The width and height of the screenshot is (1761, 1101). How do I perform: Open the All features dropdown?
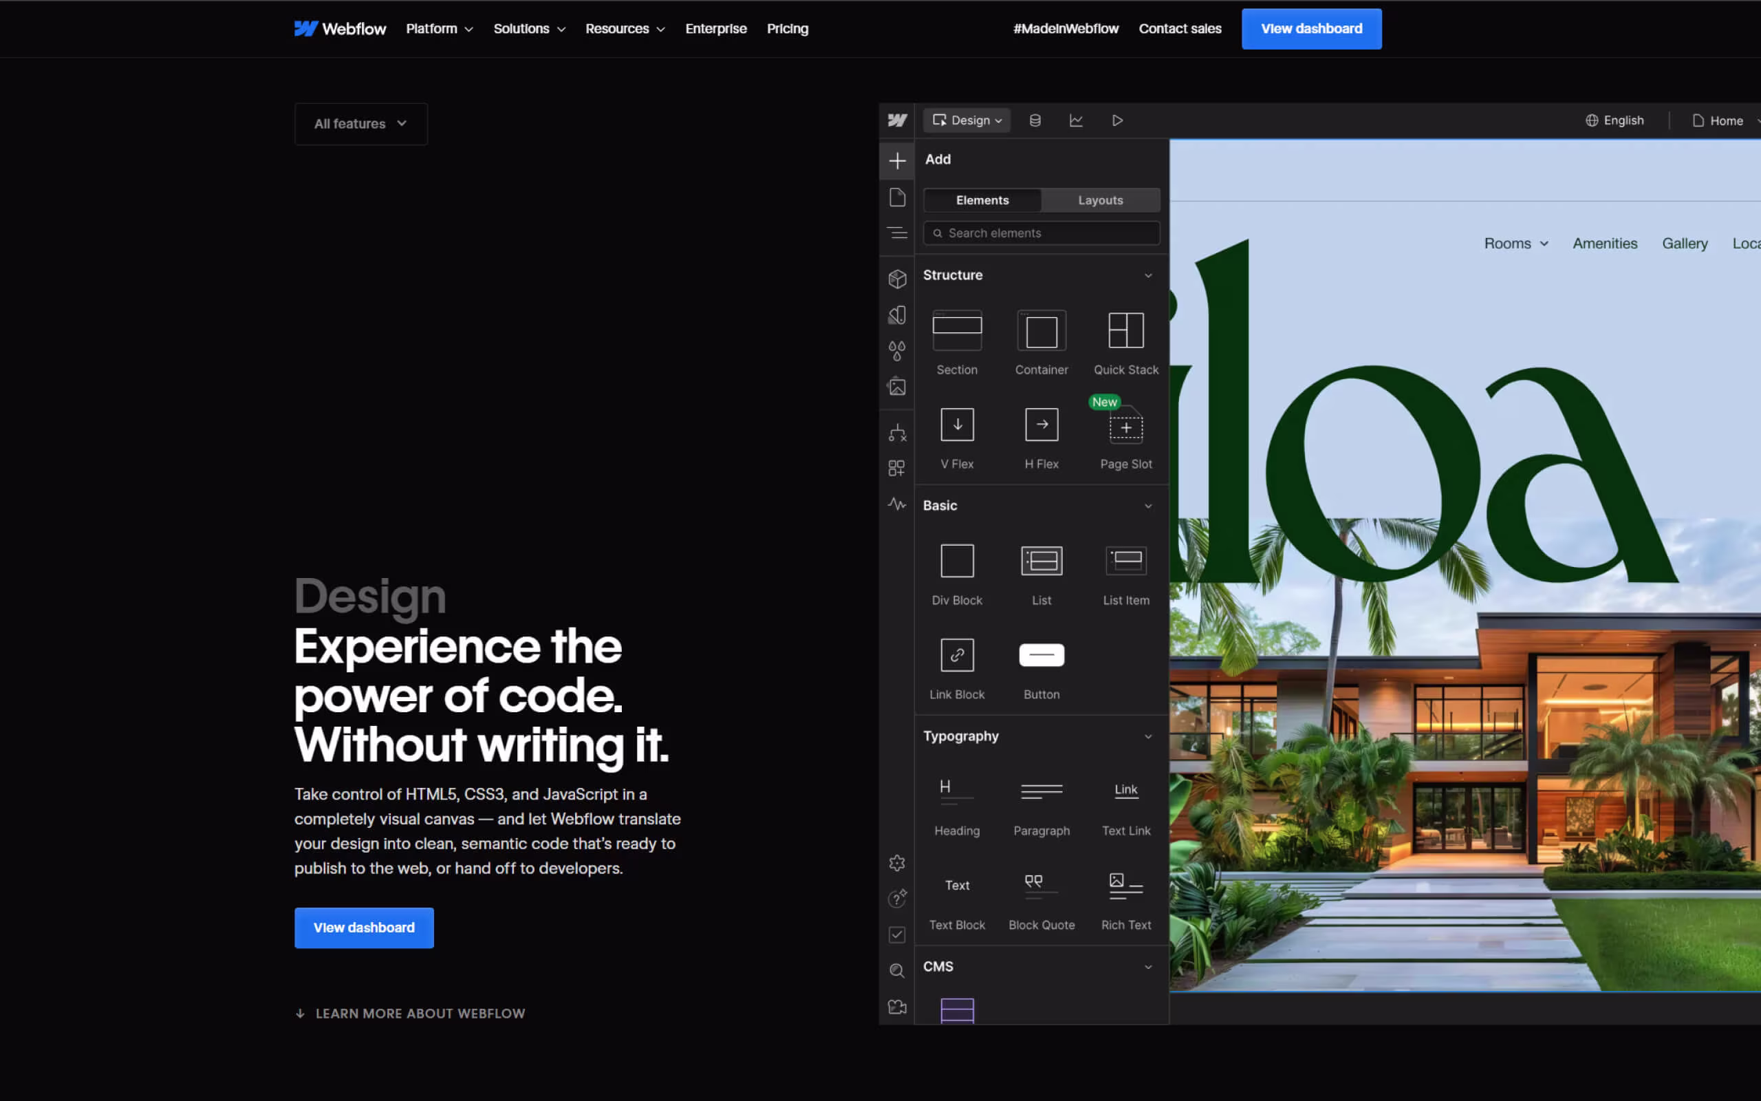point(361,124)
